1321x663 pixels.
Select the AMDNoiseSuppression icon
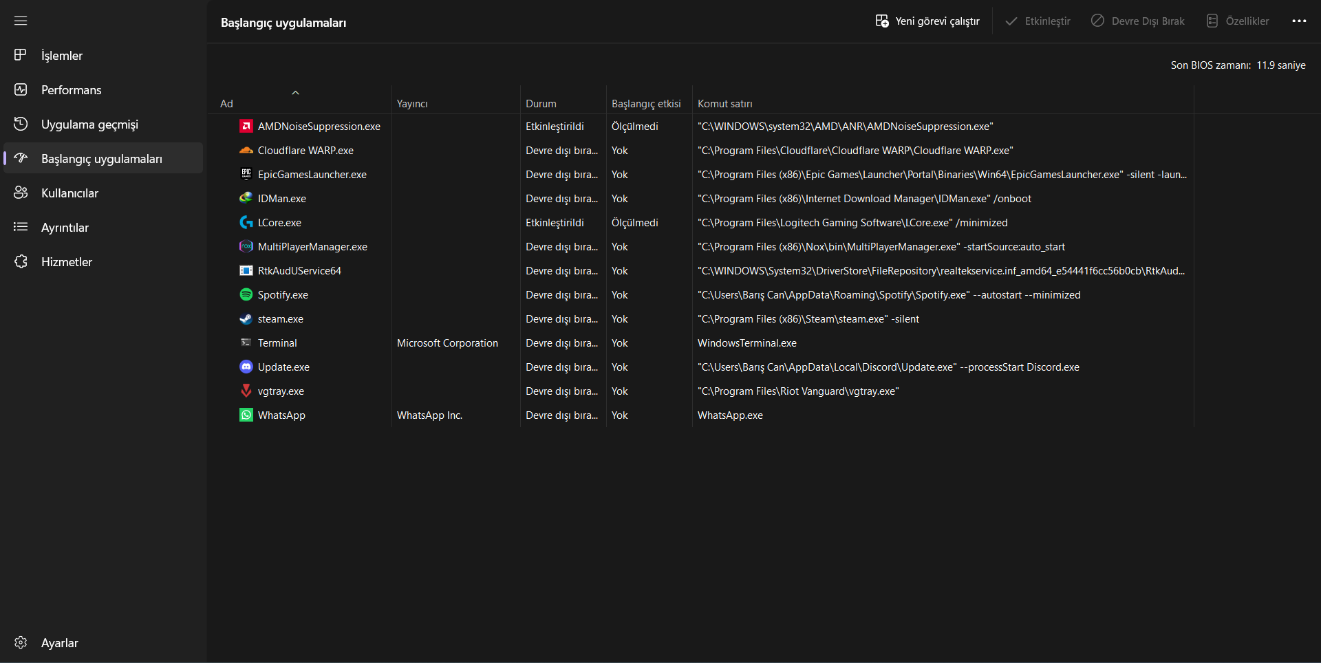pyautogui.click(x=246, y=126)
